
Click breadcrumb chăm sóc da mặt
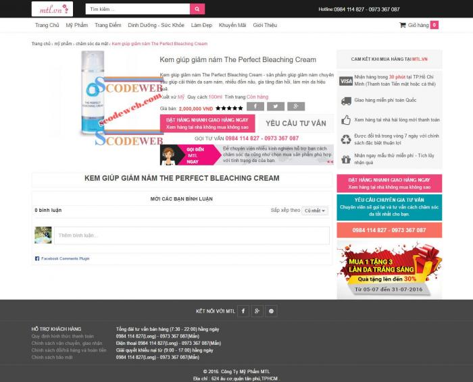pos(92,44)
